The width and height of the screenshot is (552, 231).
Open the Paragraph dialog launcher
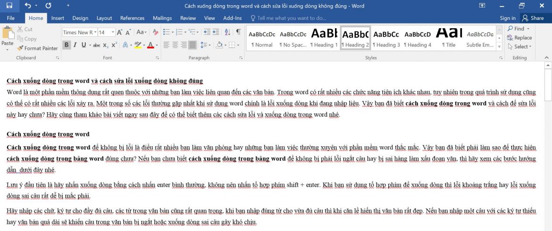[x=241, y=57]
